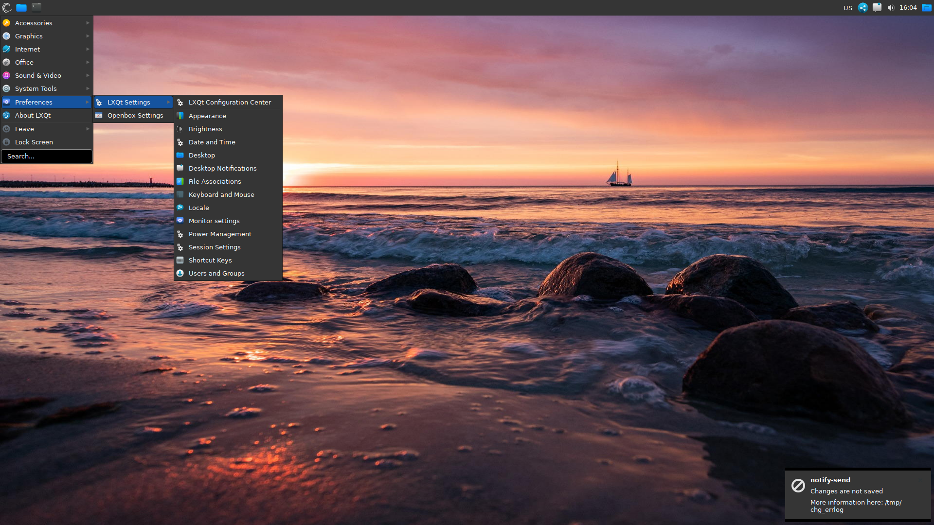Click the Desktop folder icon in submenu
The width and height of the screenshot is (934, 525).
180,155
